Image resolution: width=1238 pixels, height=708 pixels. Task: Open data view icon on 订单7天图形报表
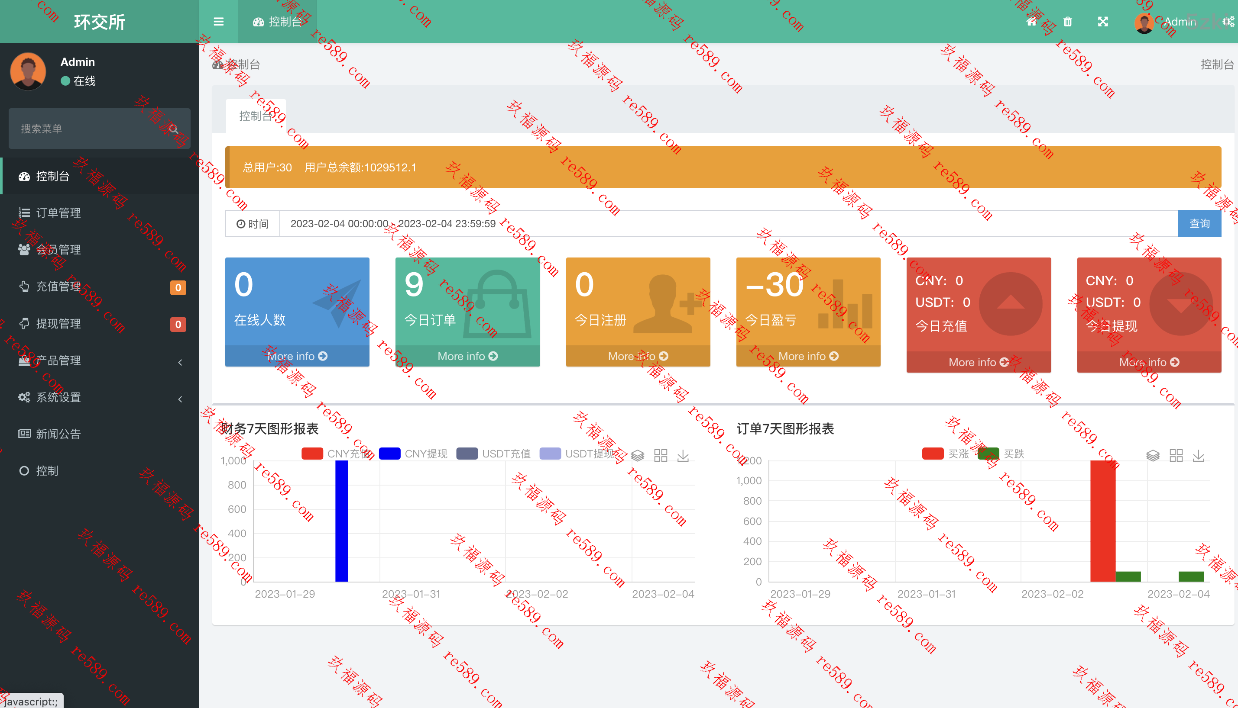[x=1153, y=456]
